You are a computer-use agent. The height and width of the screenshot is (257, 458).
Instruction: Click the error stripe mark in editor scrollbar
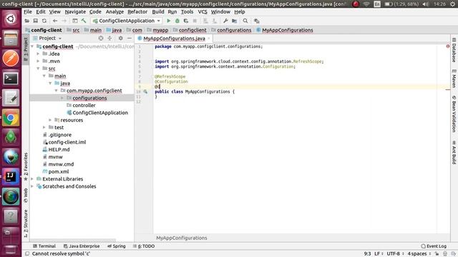(447, 89)
